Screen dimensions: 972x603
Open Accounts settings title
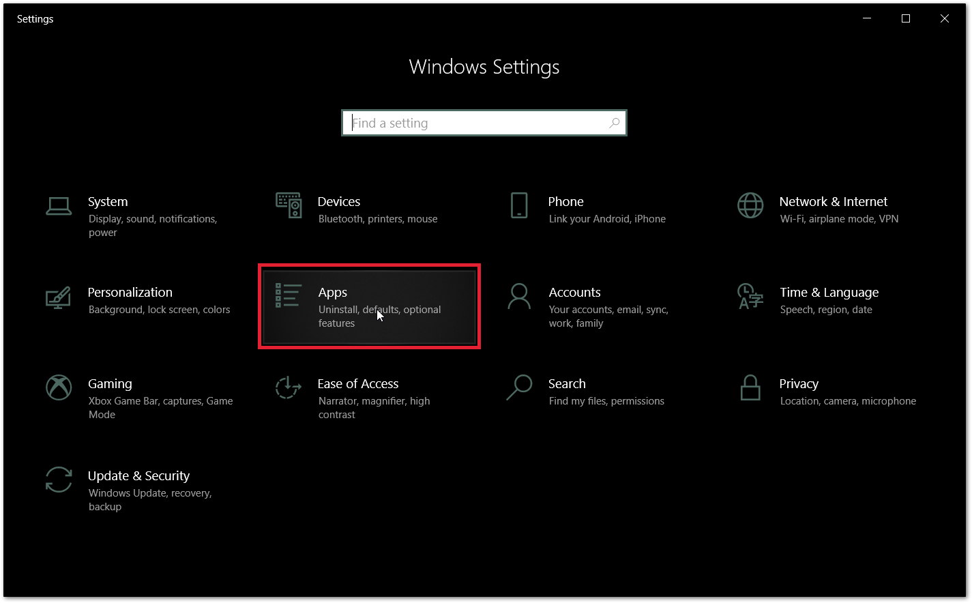pos(575,292)
